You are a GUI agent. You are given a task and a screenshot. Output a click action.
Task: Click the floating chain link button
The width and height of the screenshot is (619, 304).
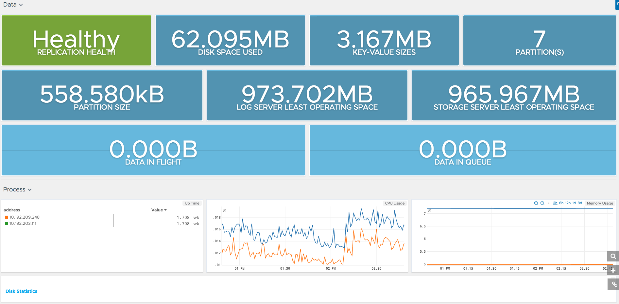[613, 284]
